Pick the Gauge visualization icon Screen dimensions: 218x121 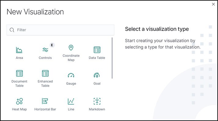pyautogui.click(x=71, y=75)
